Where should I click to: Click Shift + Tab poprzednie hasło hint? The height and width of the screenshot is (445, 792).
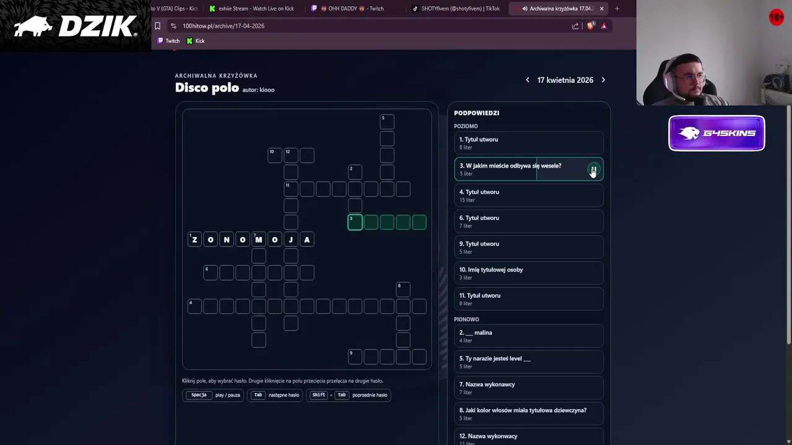[348, 395]
